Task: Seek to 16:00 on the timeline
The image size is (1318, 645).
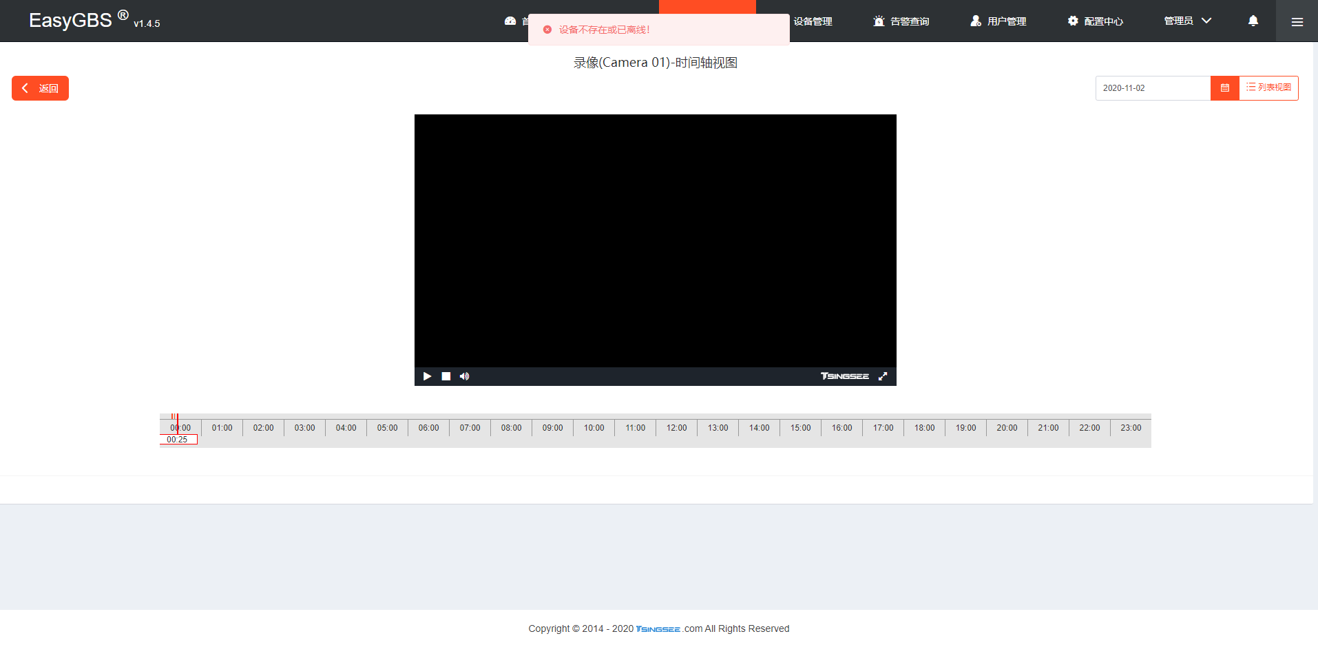Action: coord(841,428)
